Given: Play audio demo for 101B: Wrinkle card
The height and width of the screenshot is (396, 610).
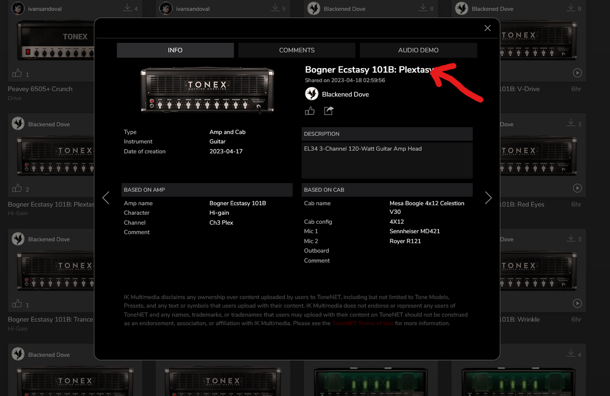Looking at the screenshot, I should pyautogui.click(x=577, y=303).
